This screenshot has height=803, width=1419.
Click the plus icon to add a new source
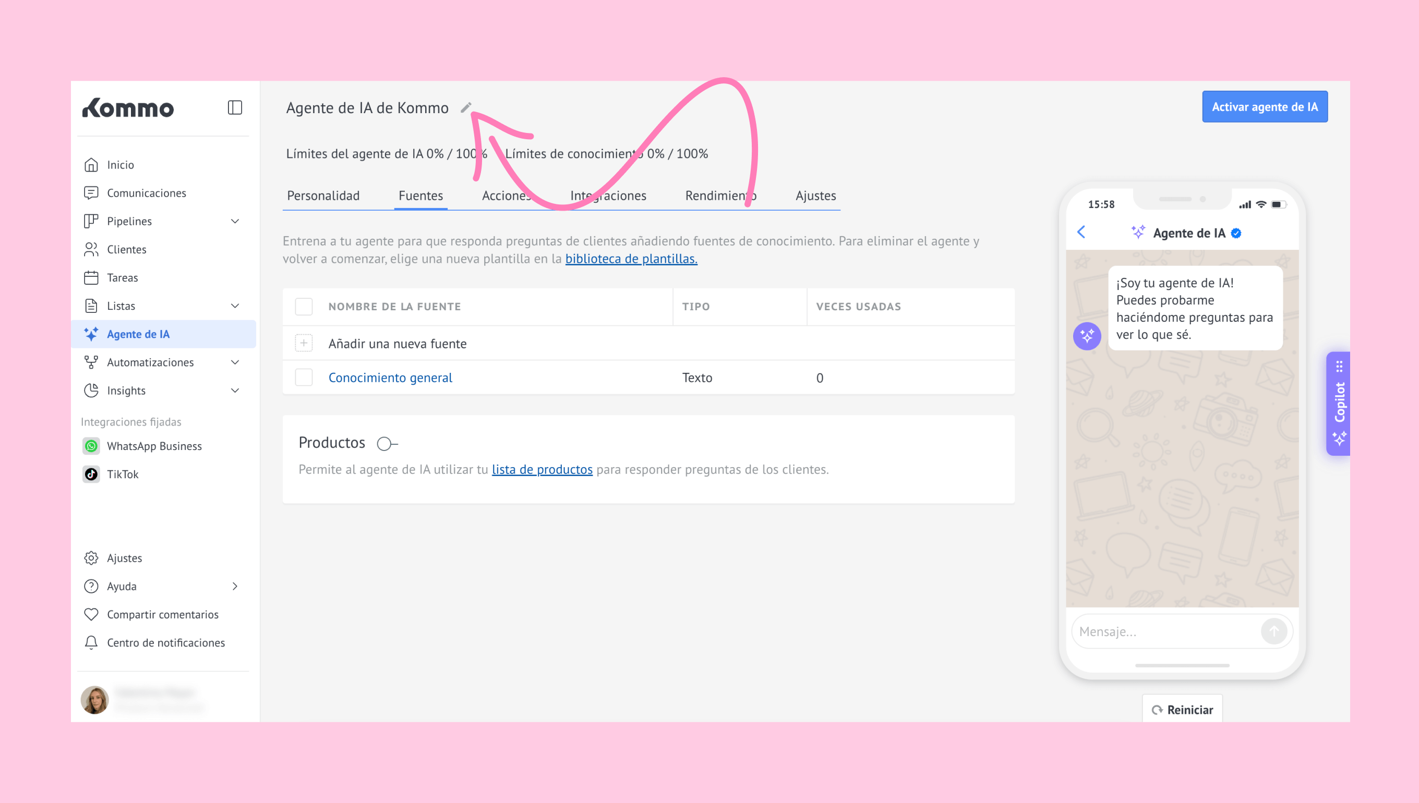[304, 343]
